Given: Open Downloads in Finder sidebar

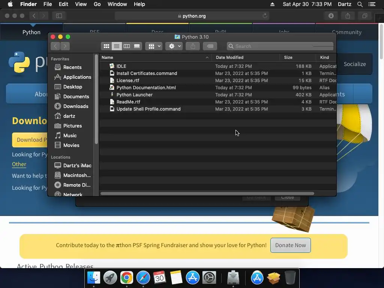Looking at the screenshot, I should 71,106.
